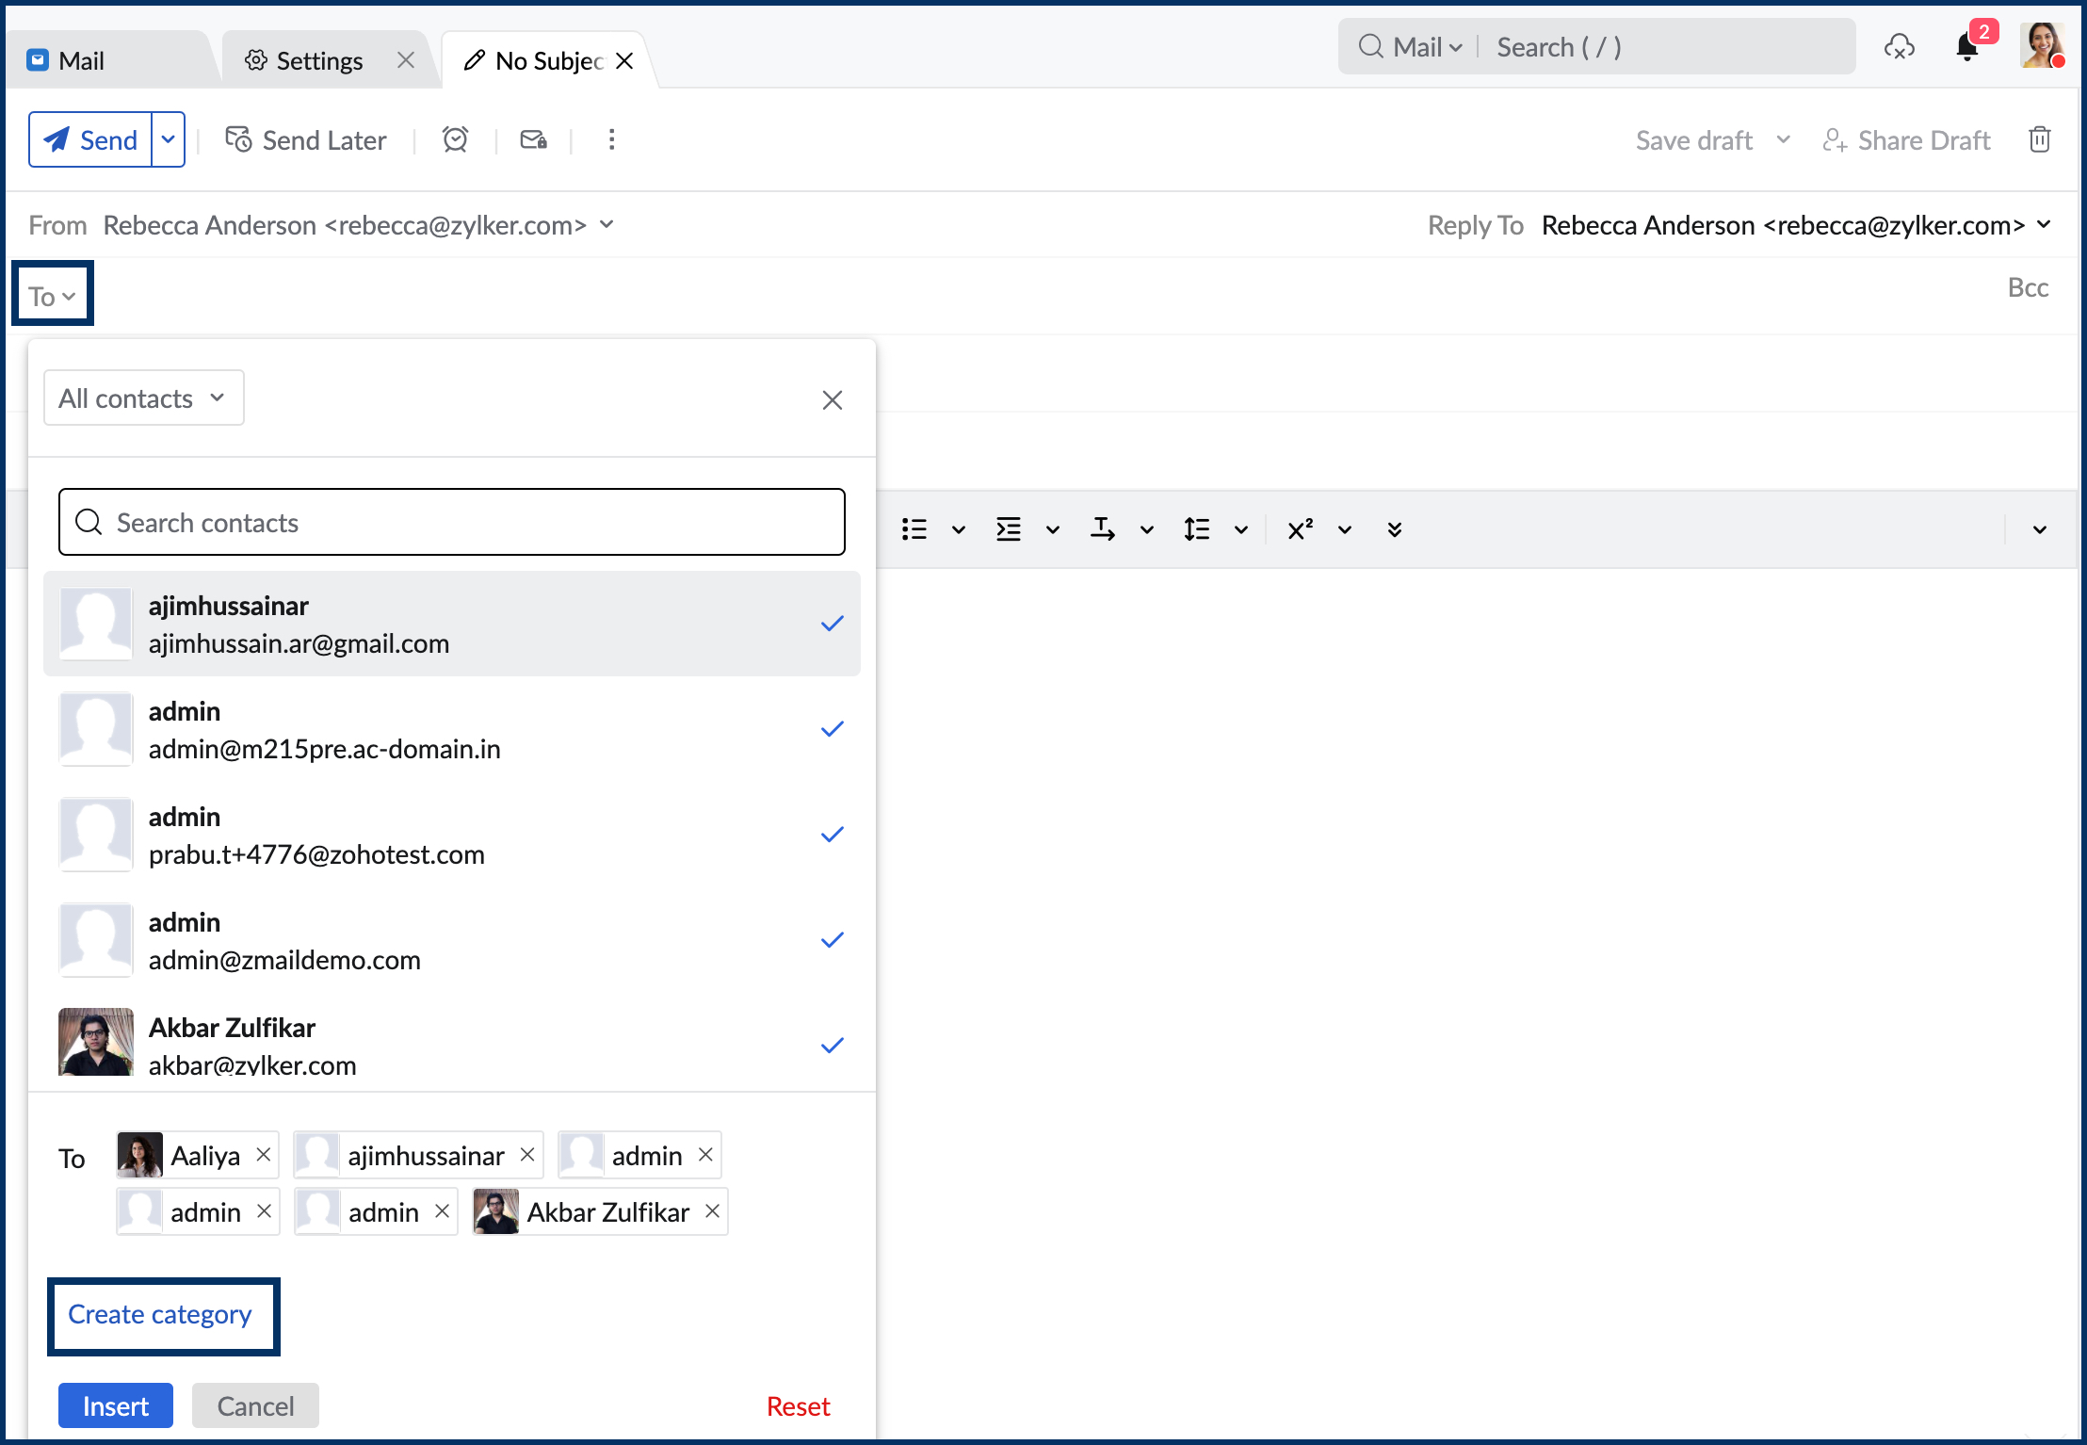Click the line spacing icon
2087x1445 pixels.
[x=1196, y=529]
